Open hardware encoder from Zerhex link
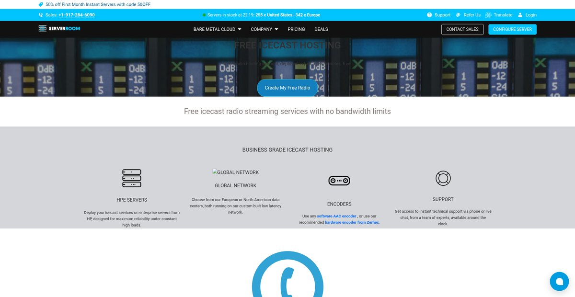Image resolution: width=575 pixels, height=297 pixels. 352,222
